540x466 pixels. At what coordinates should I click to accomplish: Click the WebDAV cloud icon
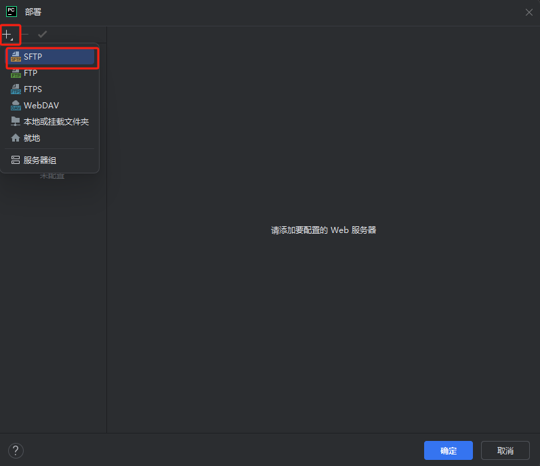16,106
